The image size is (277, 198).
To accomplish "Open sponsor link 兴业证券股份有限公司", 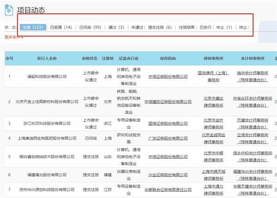I will click(x=168, y=175).
